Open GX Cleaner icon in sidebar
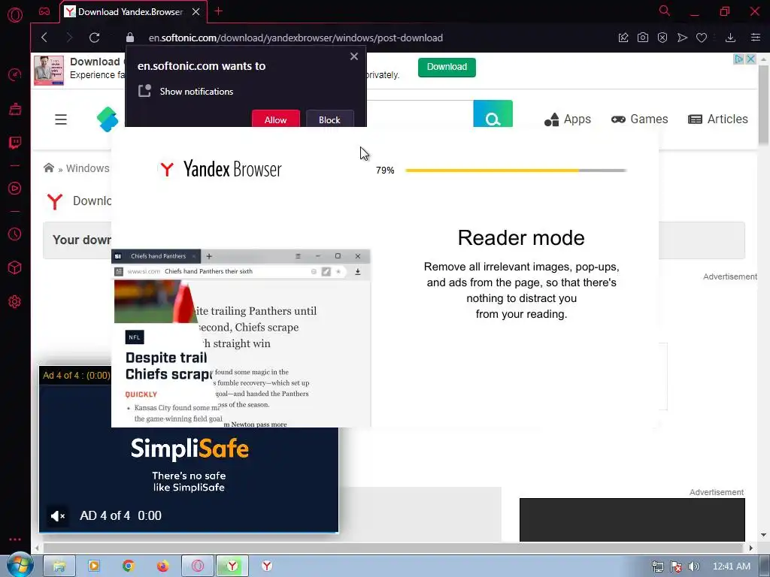 click(15, 108)
